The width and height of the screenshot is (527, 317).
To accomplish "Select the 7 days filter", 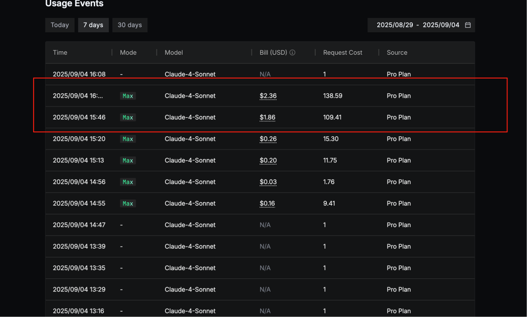I will (x=93, y=25).
